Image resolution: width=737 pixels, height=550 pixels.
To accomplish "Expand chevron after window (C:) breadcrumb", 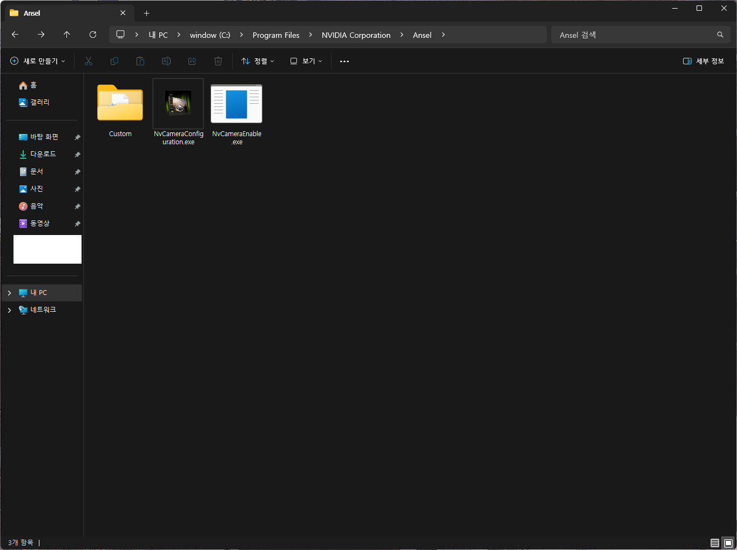I will 241,35.
